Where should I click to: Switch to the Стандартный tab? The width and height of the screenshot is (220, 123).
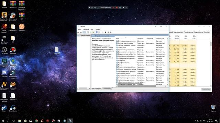pos(107,88)
